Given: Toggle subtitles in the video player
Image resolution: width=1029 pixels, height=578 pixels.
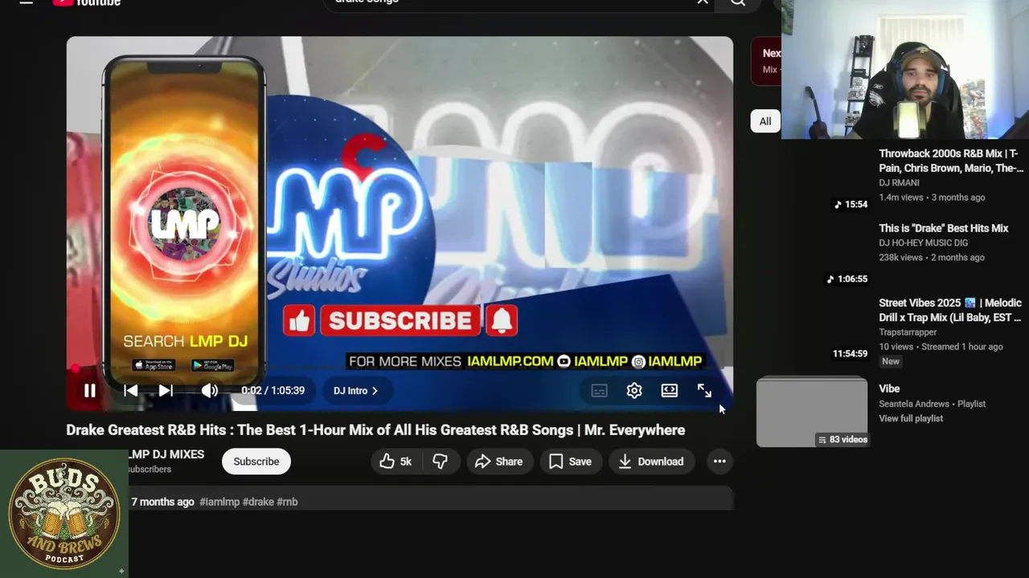Looking at the screenshot, I should [599, 391].
